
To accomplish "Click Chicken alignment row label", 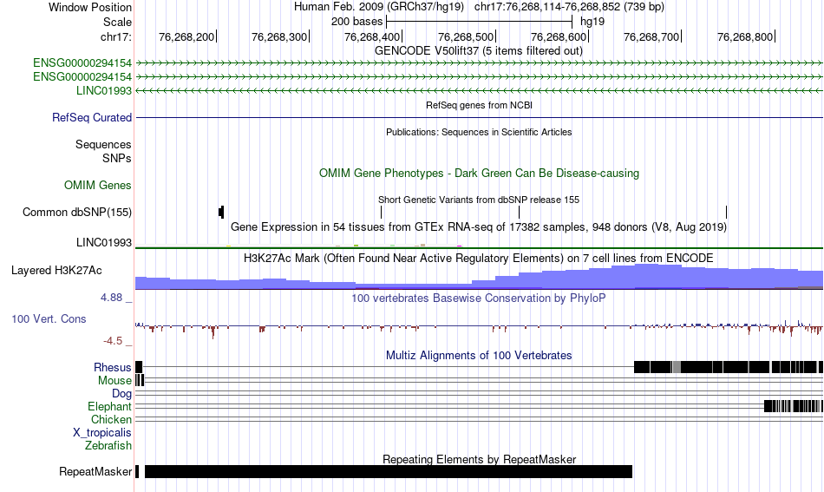I will point(111,419).
